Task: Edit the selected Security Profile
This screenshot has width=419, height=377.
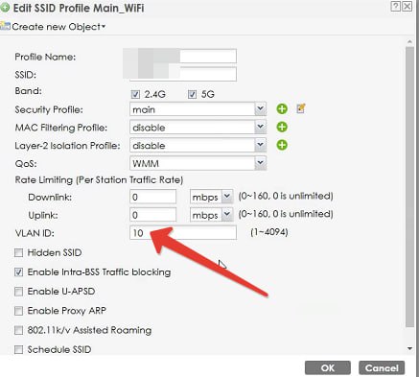Action: (x=300, y=108)
